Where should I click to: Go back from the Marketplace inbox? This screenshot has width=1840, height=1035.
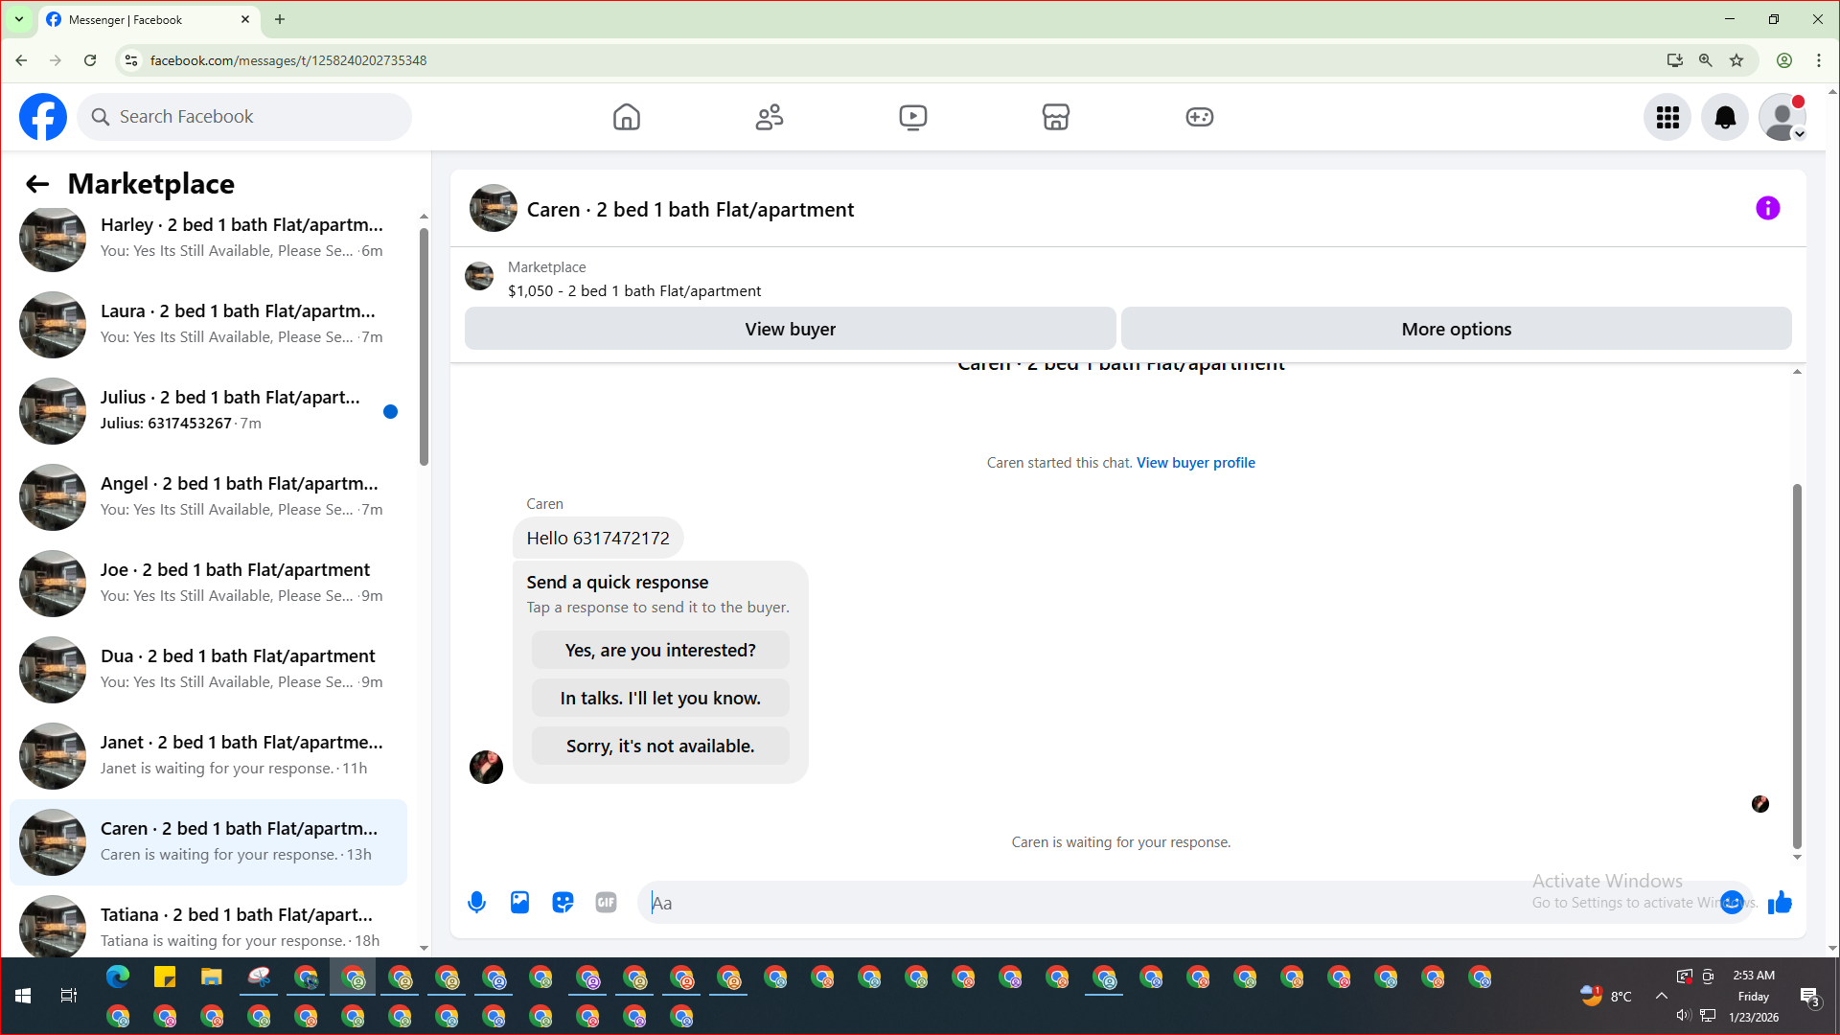click(37, 184)
